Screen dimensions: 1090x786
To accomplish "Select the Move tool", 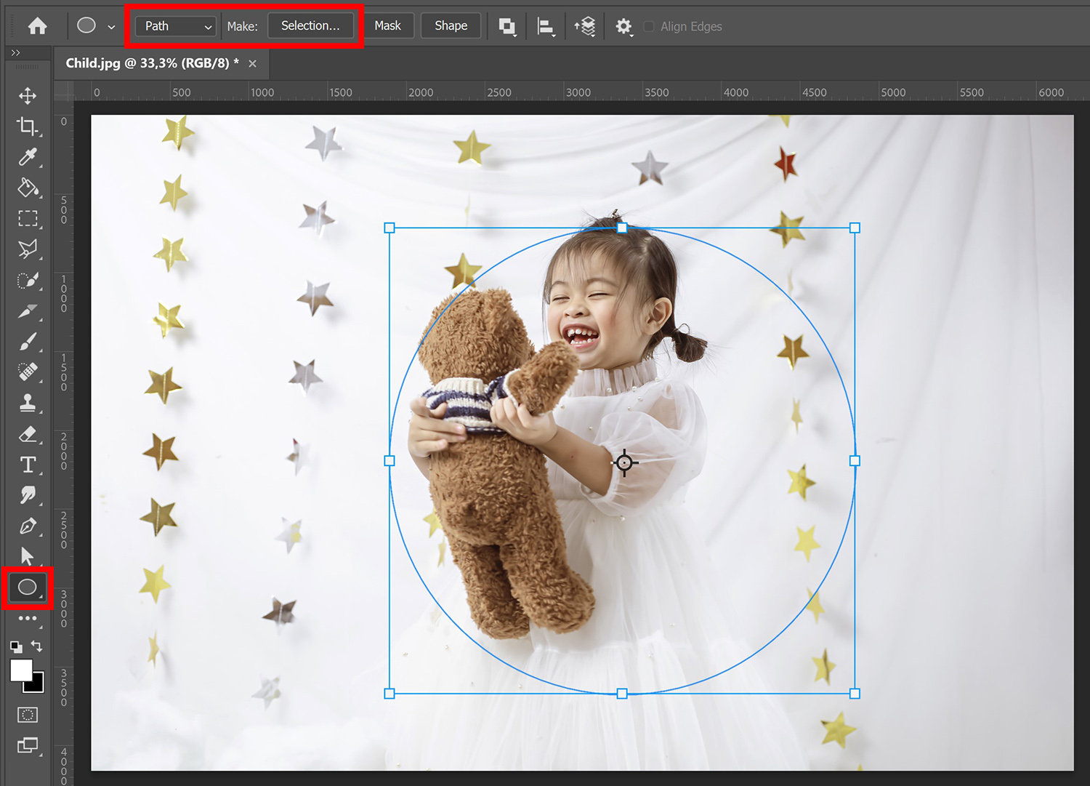I will 28,95.
